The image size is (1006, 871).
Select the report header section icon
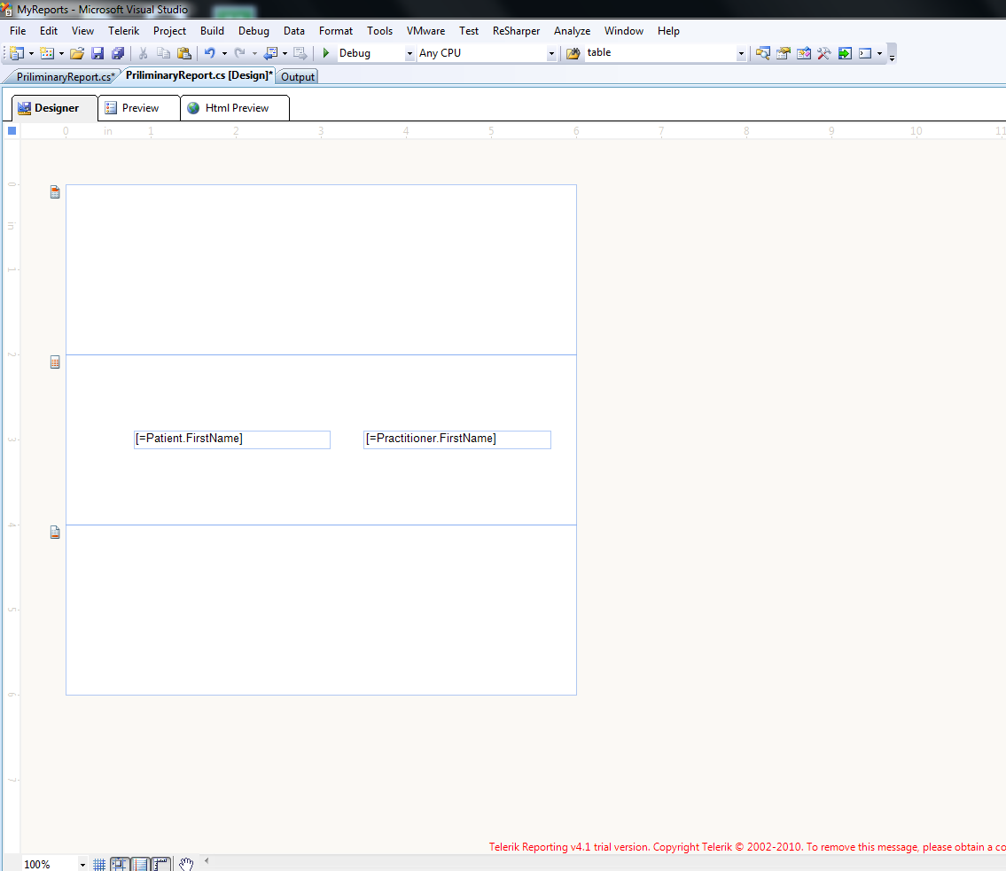tap(55, 191)
